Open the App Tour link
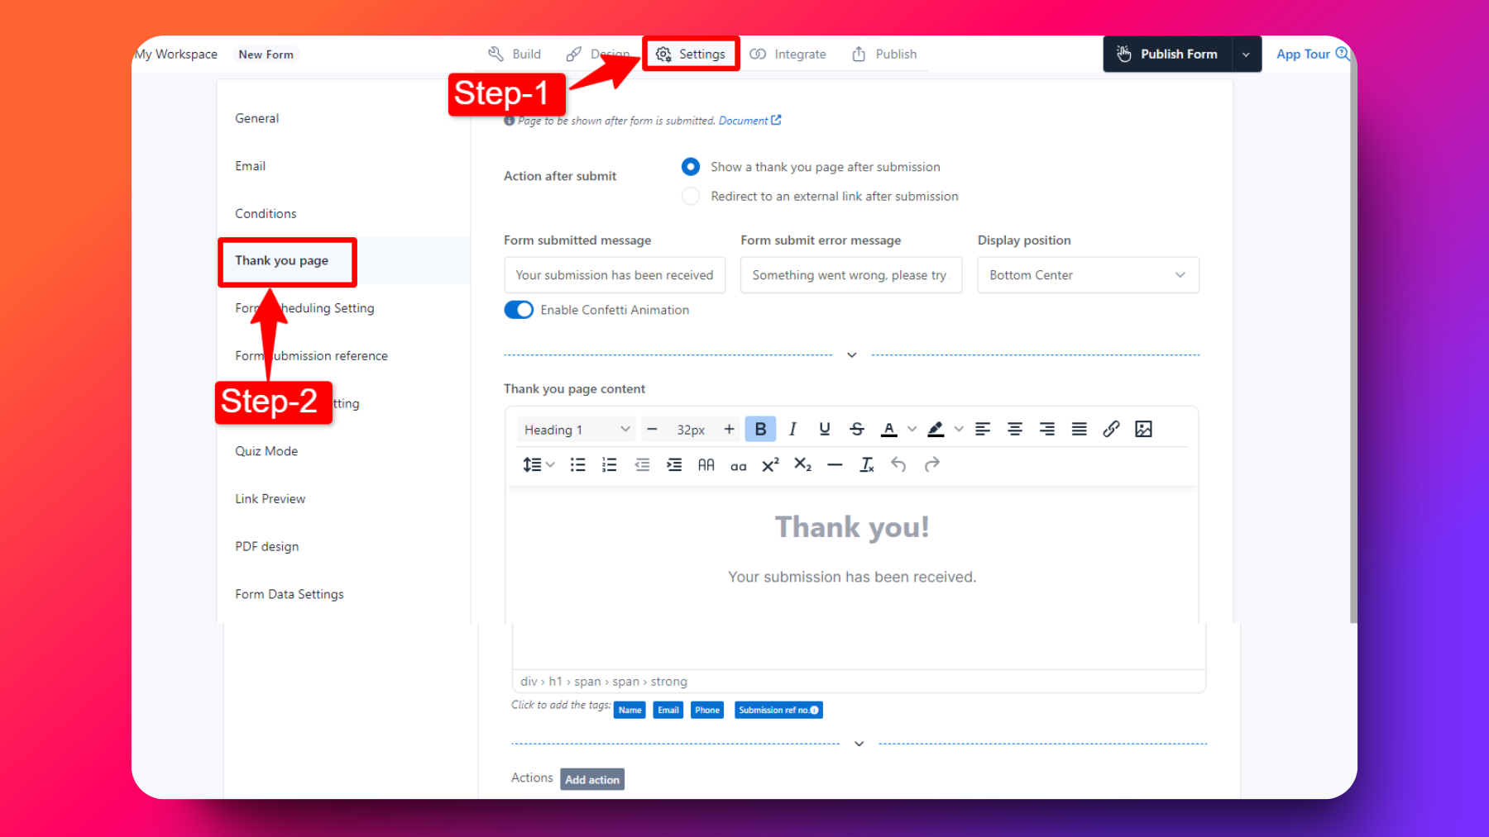The width and height of the screenshot is (1489, 837). pos(1312,55)
